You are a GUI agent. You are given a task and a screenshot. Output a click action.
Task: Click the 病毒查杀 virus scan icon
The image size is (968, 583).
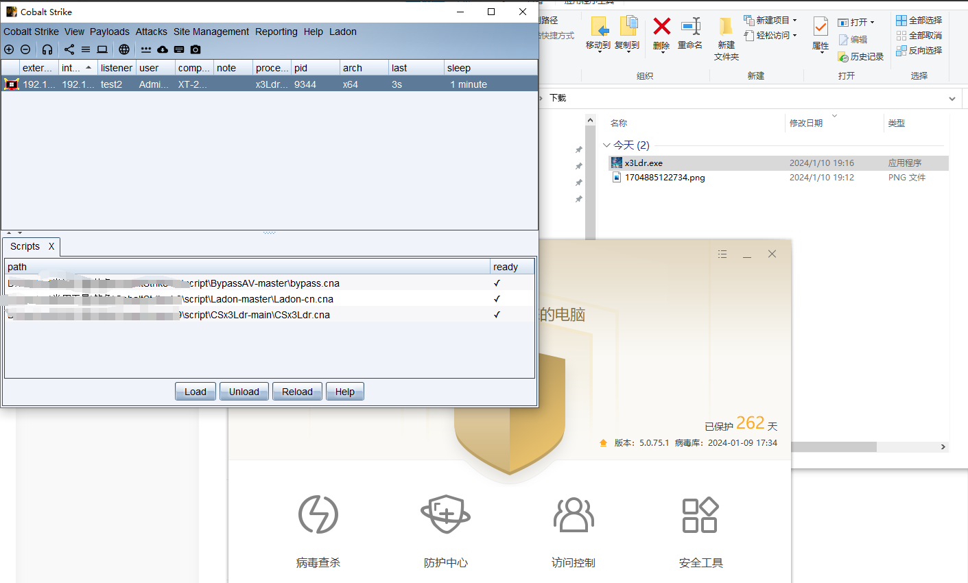point(318,514)
